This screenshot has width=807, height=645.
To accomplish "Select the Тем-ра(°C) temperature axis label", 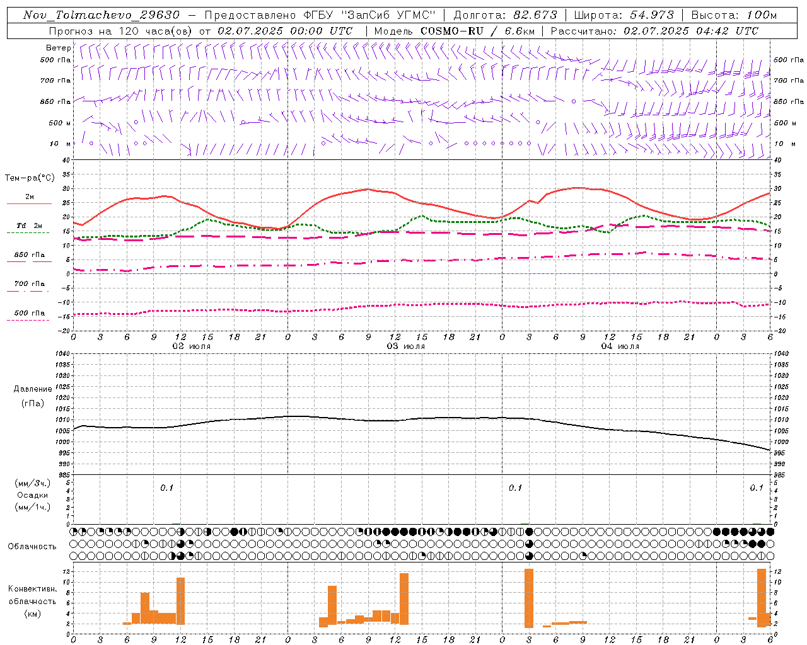I will pyautogui.click(x=30, y=178).
